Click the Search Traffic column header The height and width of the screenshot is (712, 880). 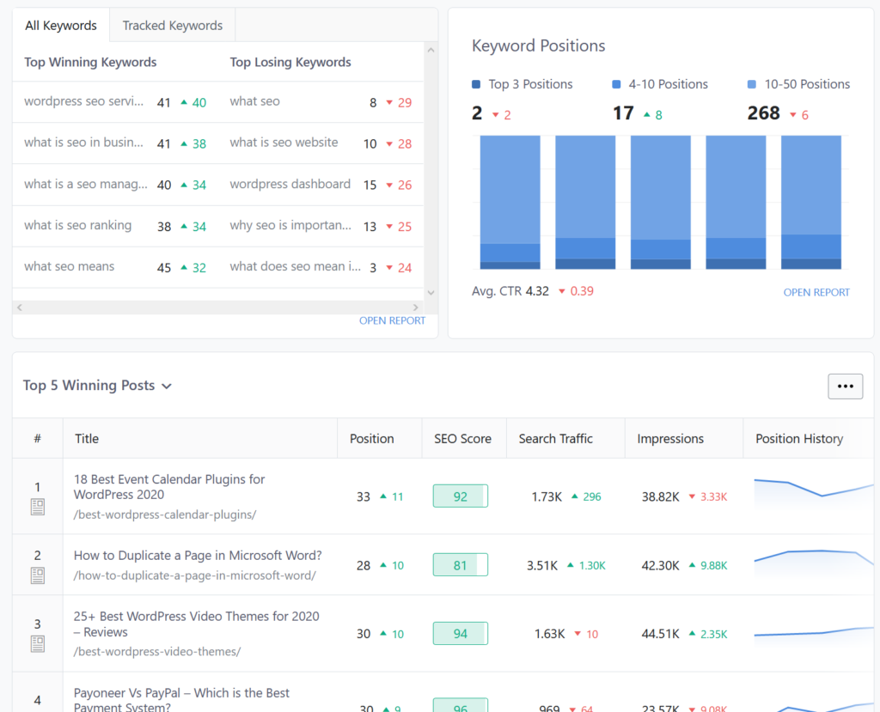(x=556, y=439)
